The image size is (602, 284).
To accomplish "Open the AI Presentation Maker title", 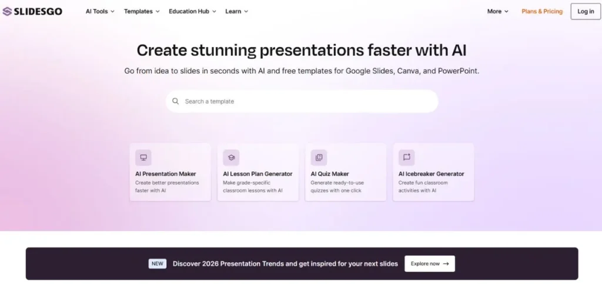I will coord(165,174).
